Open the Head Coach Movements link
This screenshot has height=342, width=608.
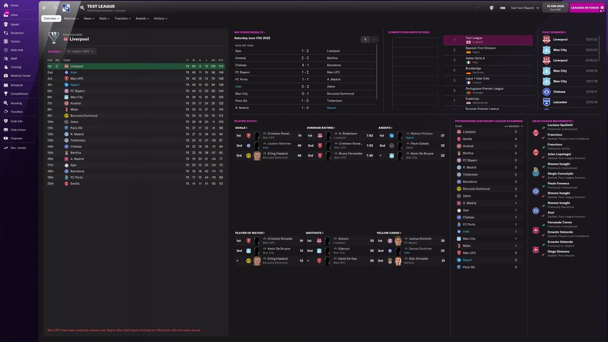[x=553, y=121]
